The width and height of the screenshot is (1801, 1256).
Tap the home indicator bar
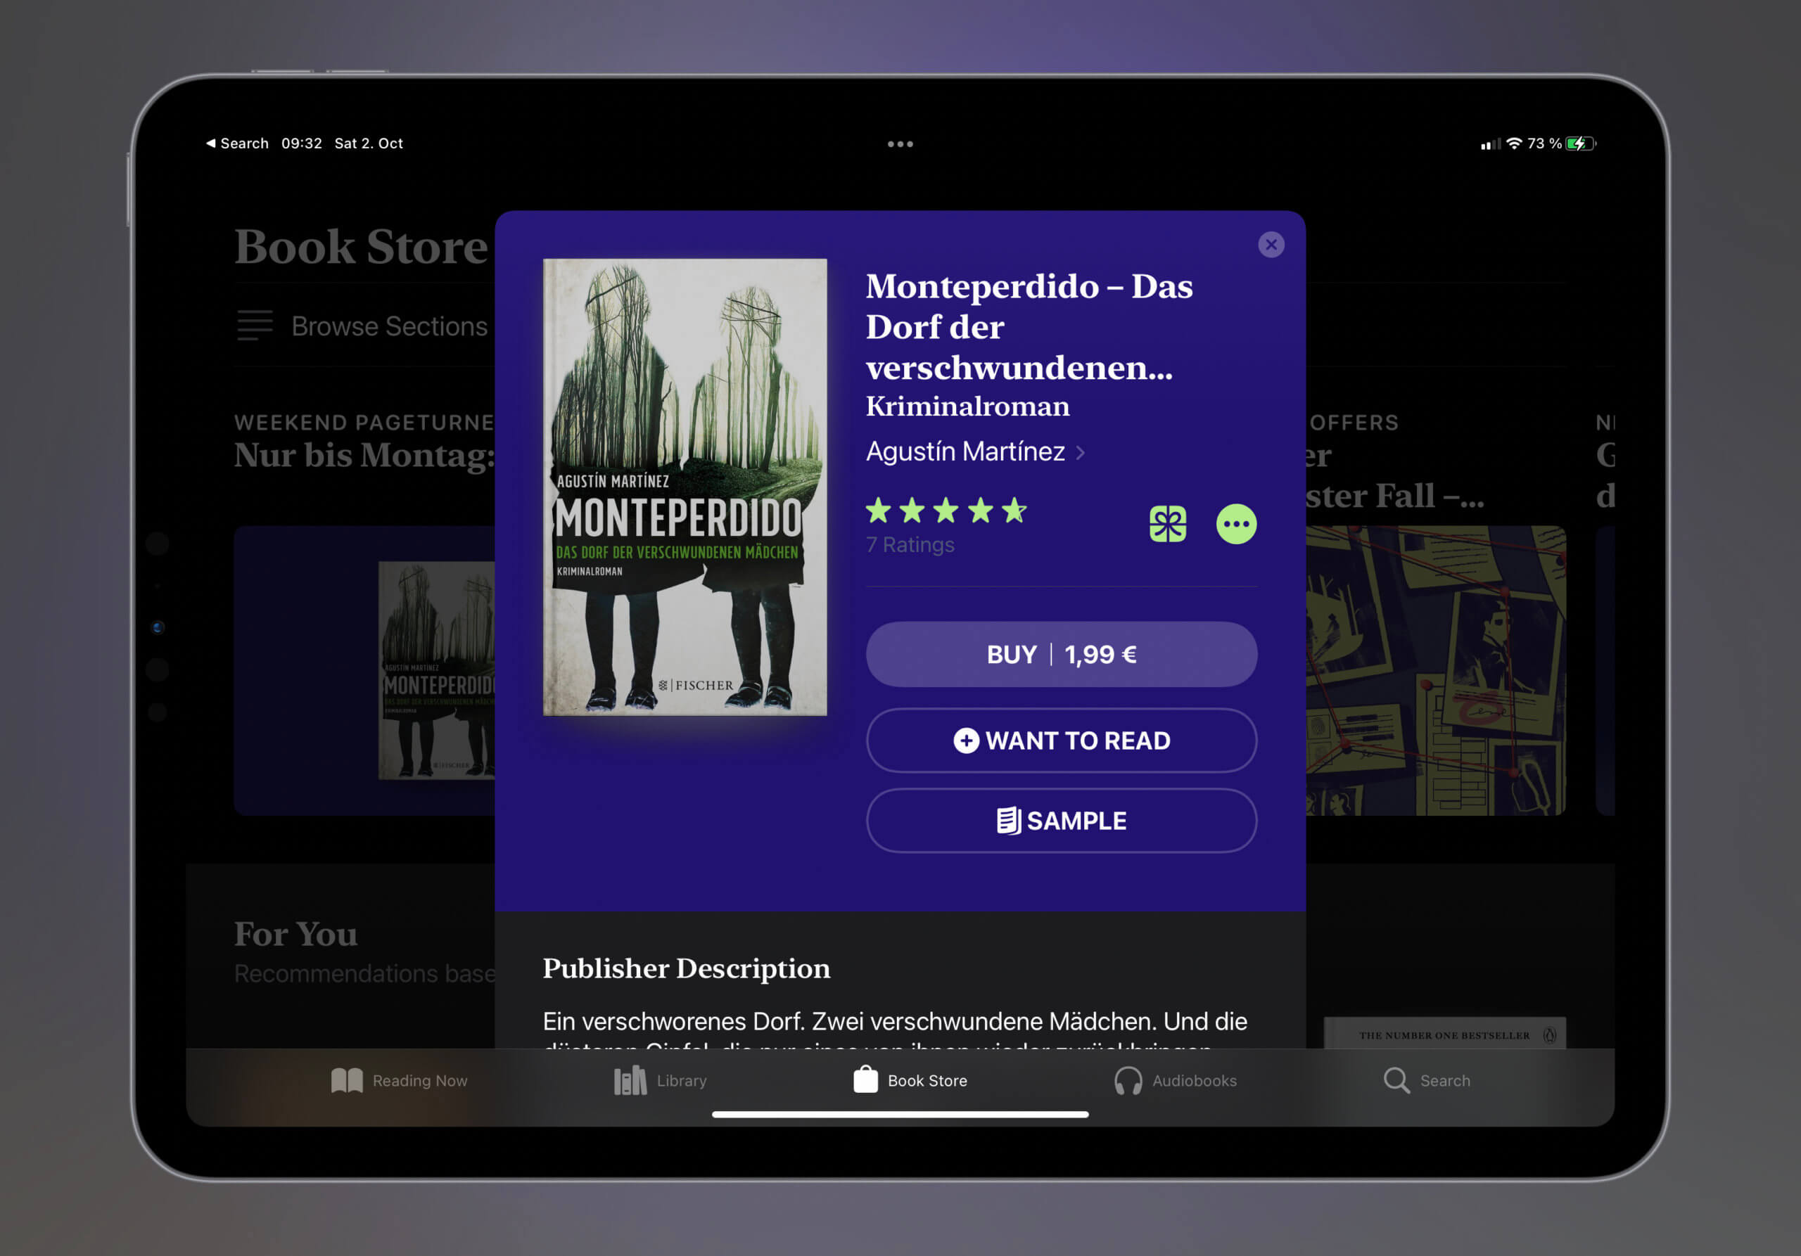[x=900, y=1114]
